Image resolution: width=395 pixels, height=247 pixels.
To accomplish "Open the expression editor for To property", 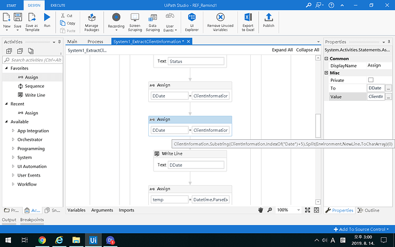I will 389,88.
